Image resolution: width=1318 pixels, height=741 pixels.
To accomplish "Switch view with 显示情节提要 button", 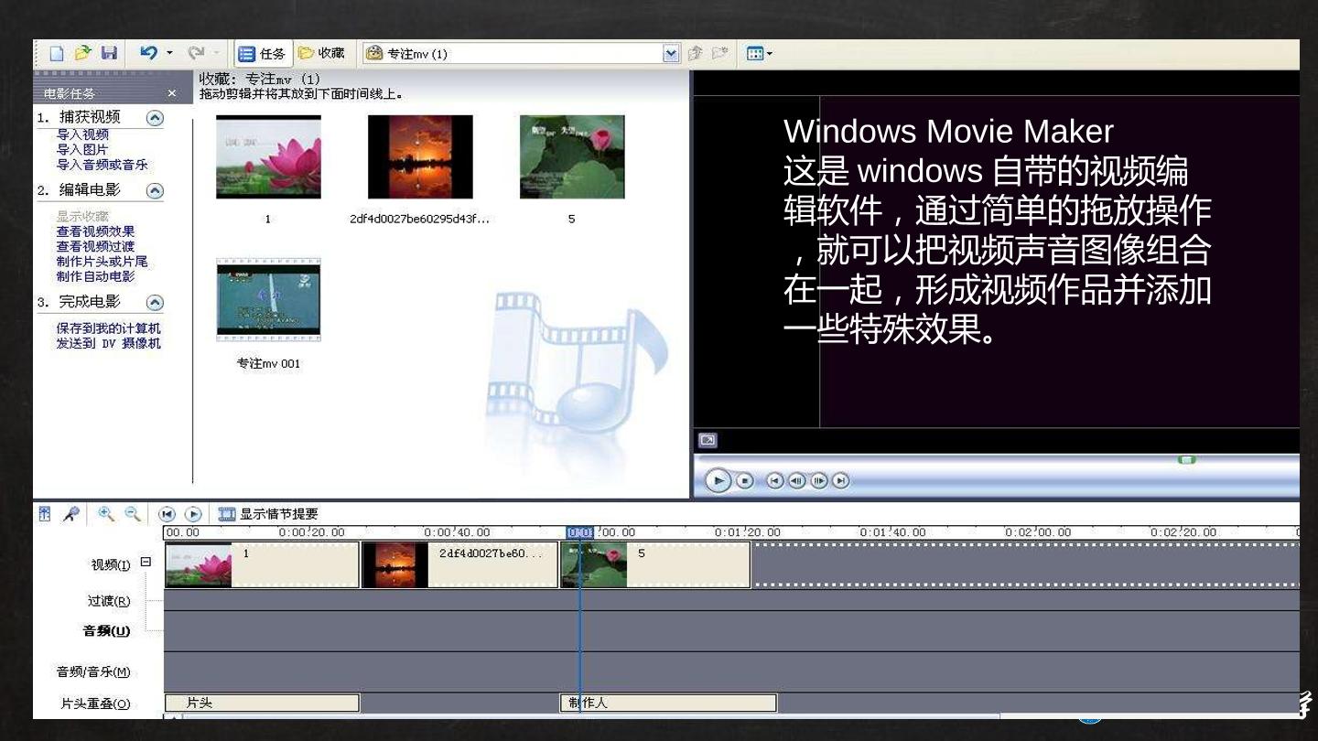I will tap(268, 514).
